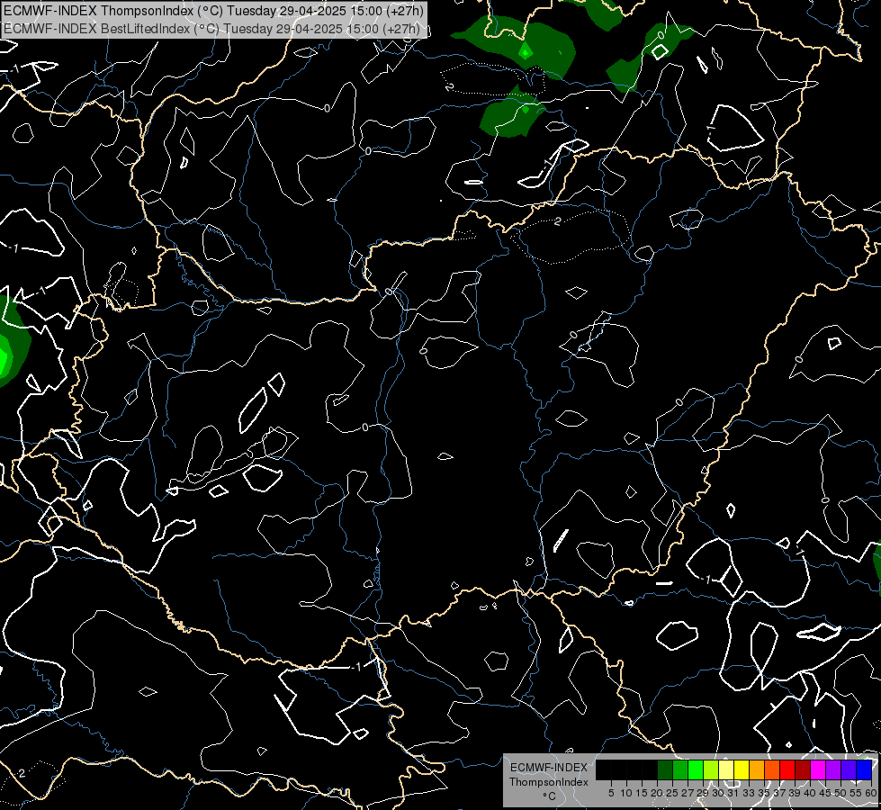The height and width of the screenshot is (810, 881).
Task: Select the blue 55–60 legend swatch
Action: tap(864, 769)
